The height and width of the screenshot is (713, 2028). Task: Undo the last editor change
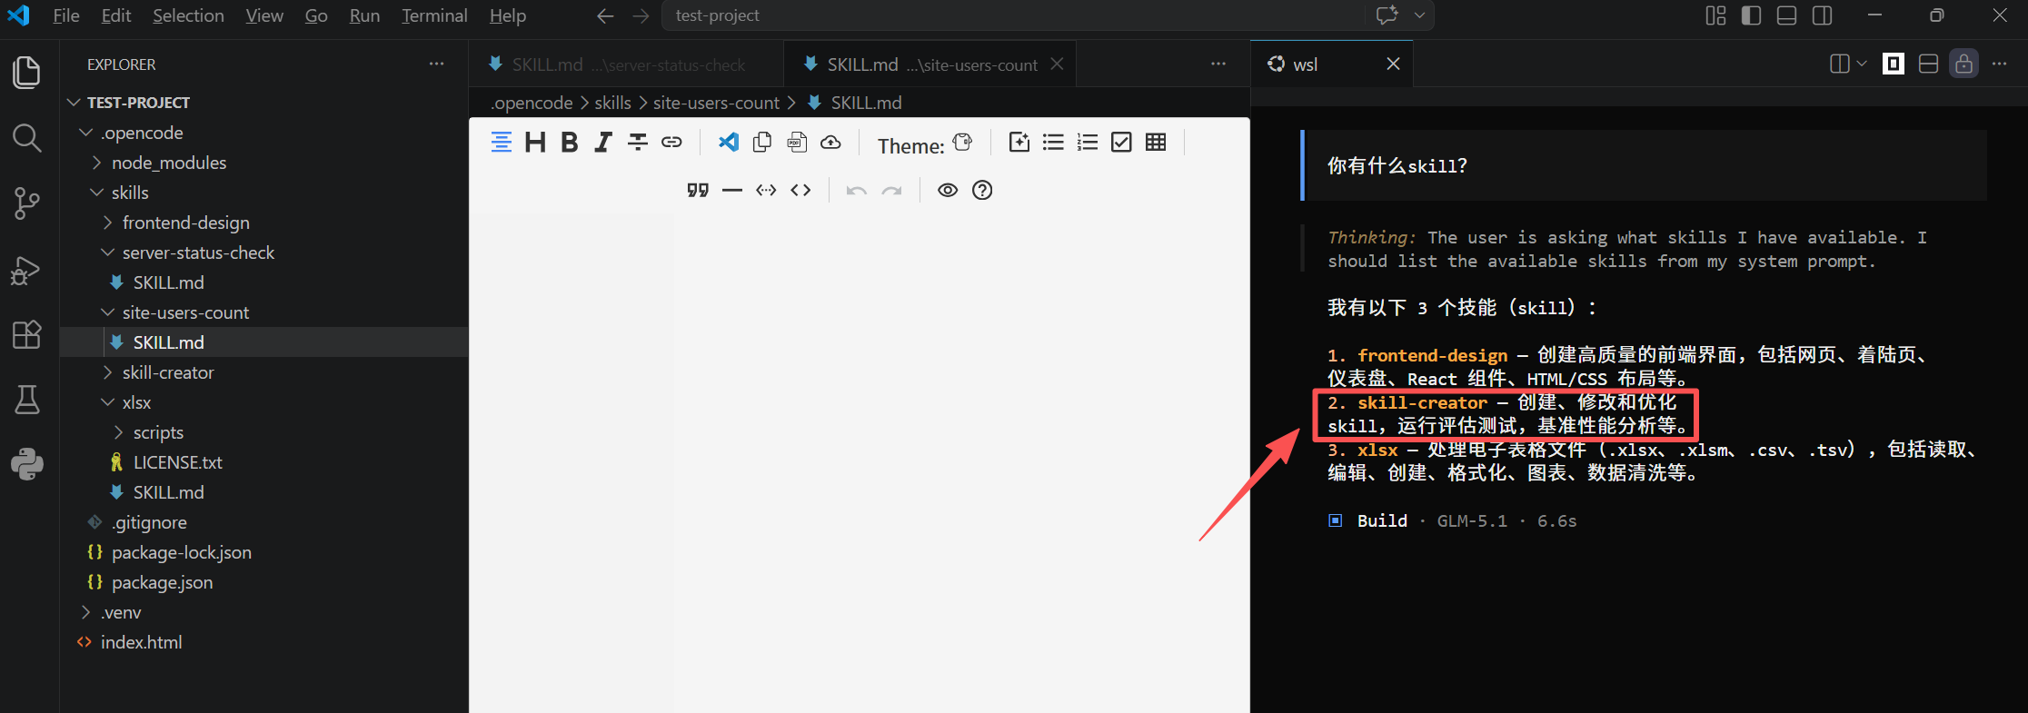pyautogui.click(x=857, y=190)
